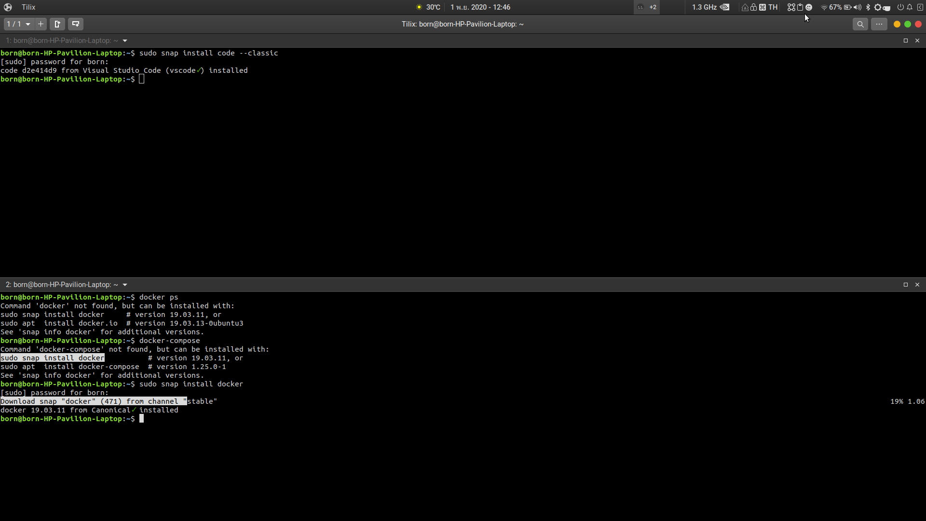Open the clipboard indicator icon
The width and height of the screenshot is (926, 521).
click(800, 7)
